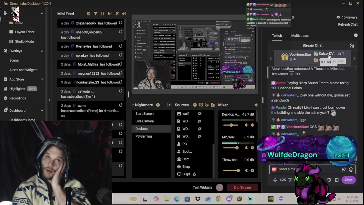Click the purple Chat send button
The width and height of the screenshot is (364, 205).
click(x=349, y=180)
